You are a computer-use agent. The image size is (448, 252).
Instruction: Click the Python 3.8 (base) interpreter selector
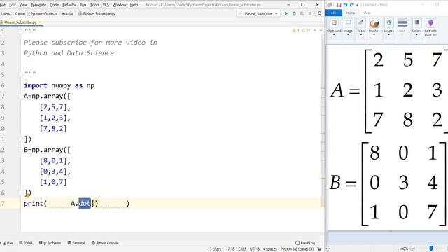click(x=297, y=249)
